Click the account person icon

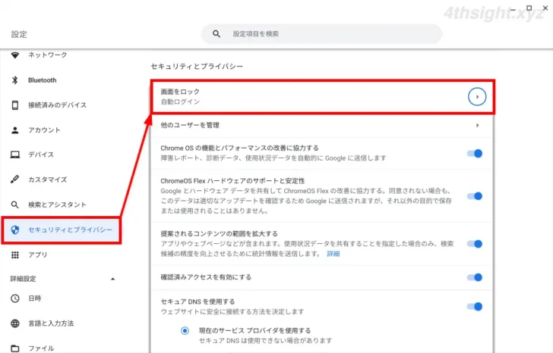[x=15, y=130]
